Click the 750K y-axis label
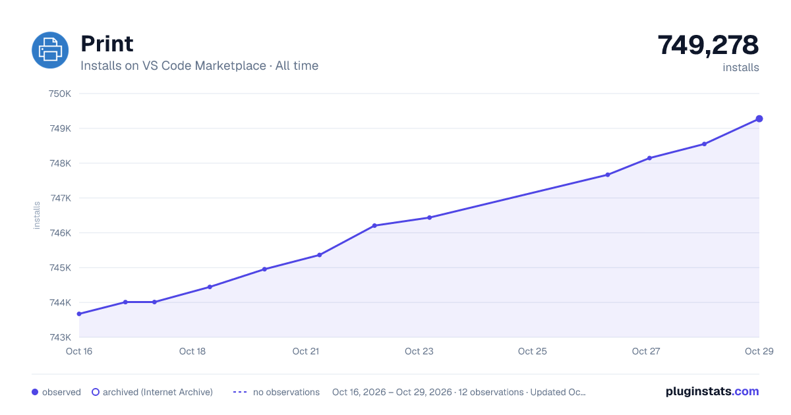791x415 pixels. (x=60, y=94)
